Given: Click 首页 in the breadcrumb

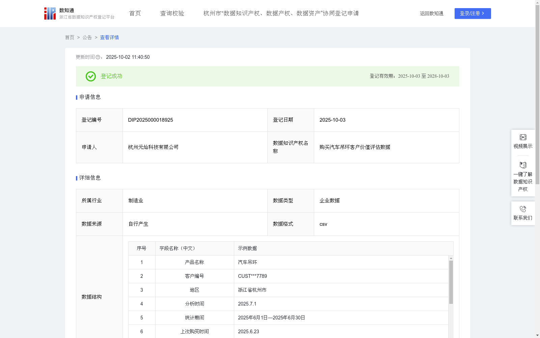Looking at the screenshot, I should coord(70,38).
